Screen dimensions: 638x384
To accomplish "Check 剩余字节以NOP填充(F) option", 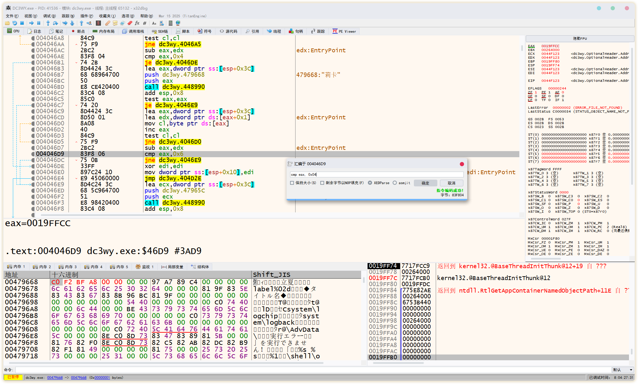I will coord(322,183).
